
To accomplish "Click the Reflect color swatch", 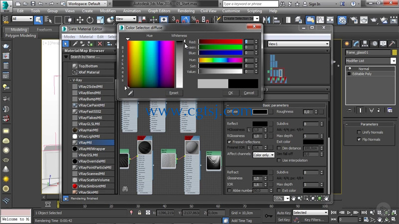I will coord(260,123).
